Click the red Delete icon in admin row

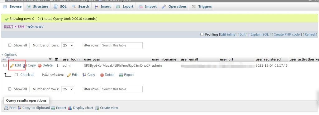40,66
